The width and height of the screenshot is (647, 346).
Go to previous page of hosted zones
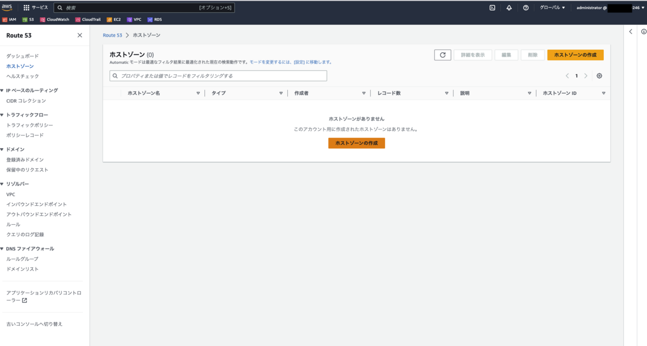567,76
